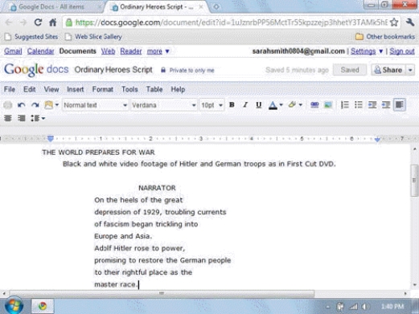Open Suggested Sites bookmark
419x314 pixels.
(x=31, y=37)
